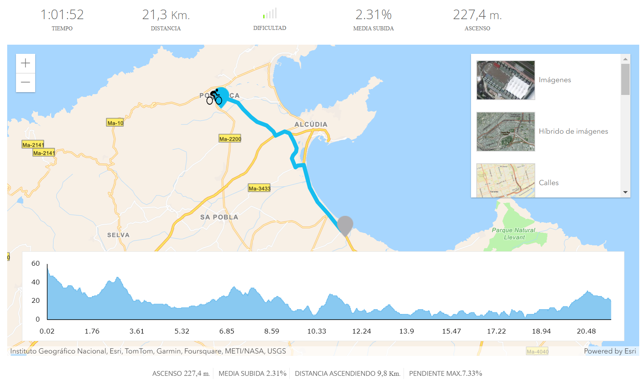Click the basemap gallery scrollbar thumb
Screen dimensions: 644x381
pyautogui.click(x=625, y=79)
